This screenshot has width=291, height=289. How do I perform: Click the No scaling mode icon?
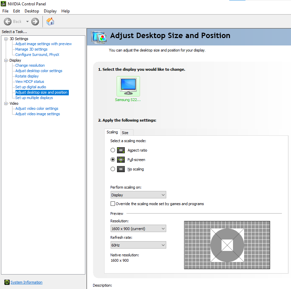pyautogui.click(x=121, y=169)
